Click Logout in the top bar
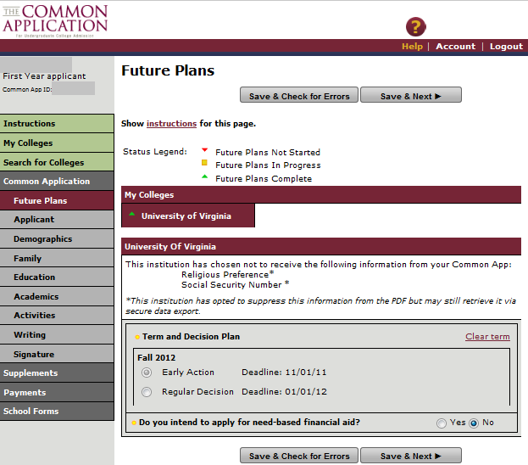 [x=506, y=46]
